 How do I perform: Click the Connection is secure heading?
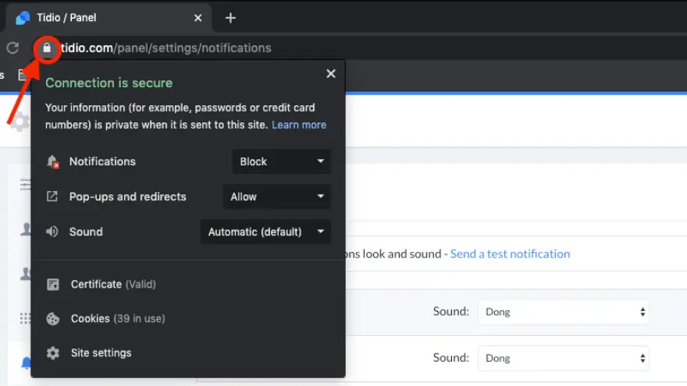click(x=109, y=83)
